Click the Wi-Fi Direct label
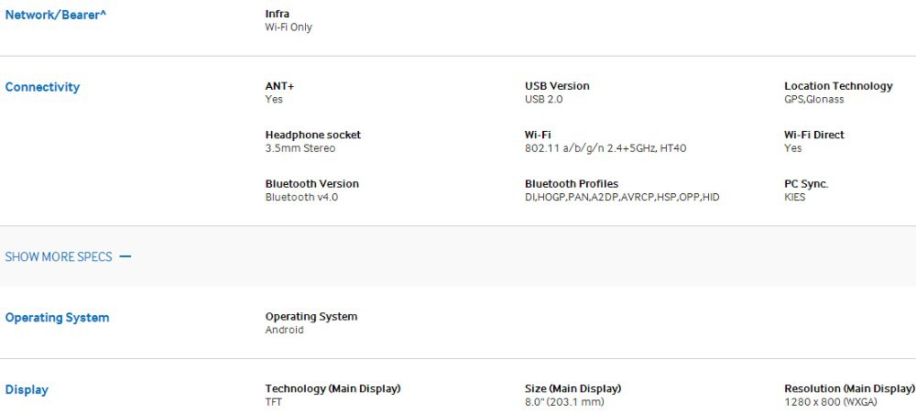The height and width of the screenshot is (413, 916). (814, 135)
